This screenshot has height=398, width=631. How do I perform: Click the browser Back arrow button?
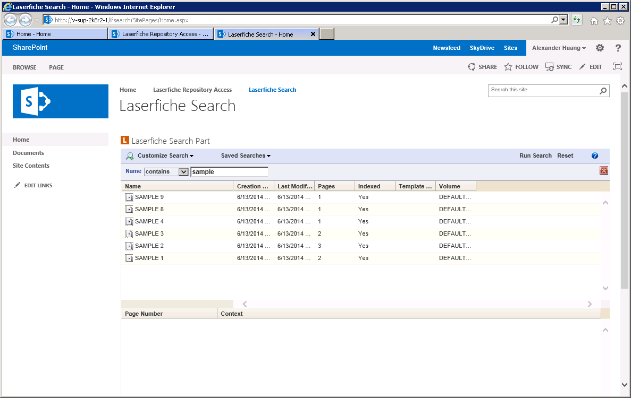coord(10,20)
